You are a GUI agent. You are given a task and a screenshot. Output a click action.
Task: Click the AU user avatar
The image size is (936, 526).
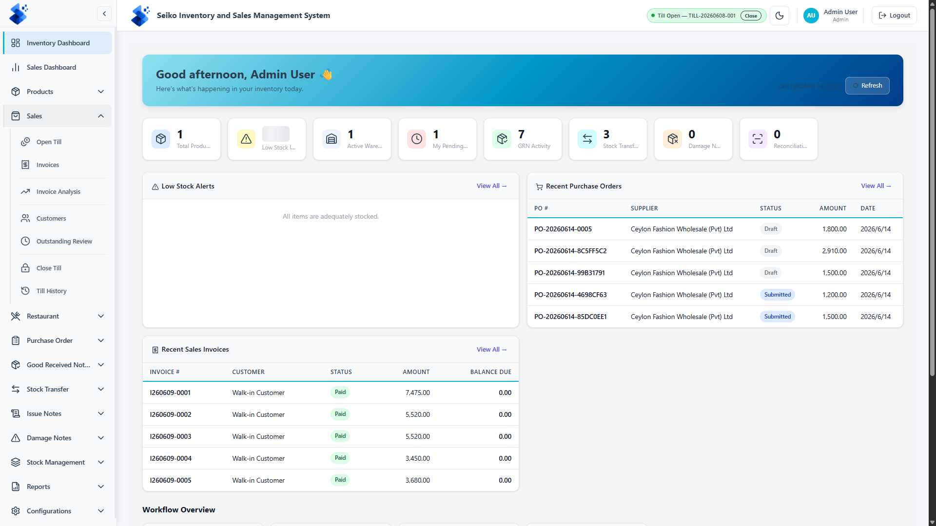pos(811,16)
